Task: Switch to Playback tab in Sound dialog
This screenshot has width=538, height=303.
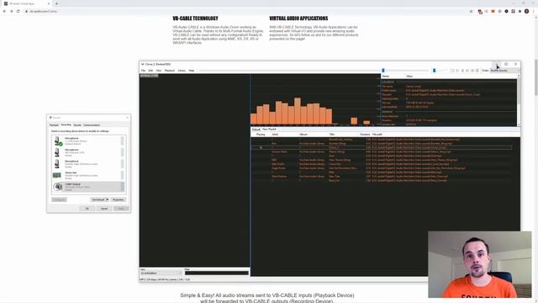Action: pos(54,125)
